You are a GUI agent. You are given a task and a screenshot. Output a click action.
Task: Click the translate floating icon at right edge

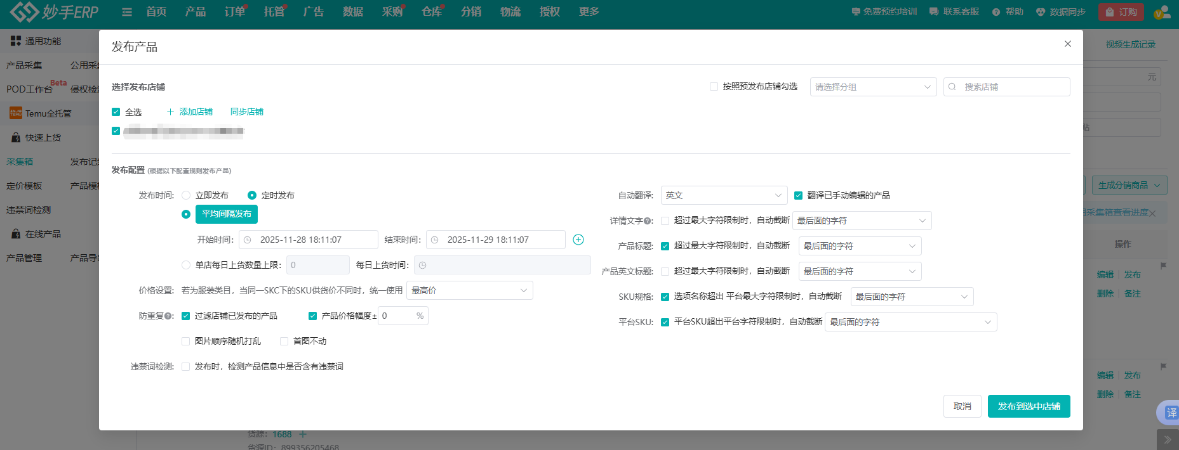1170,413
